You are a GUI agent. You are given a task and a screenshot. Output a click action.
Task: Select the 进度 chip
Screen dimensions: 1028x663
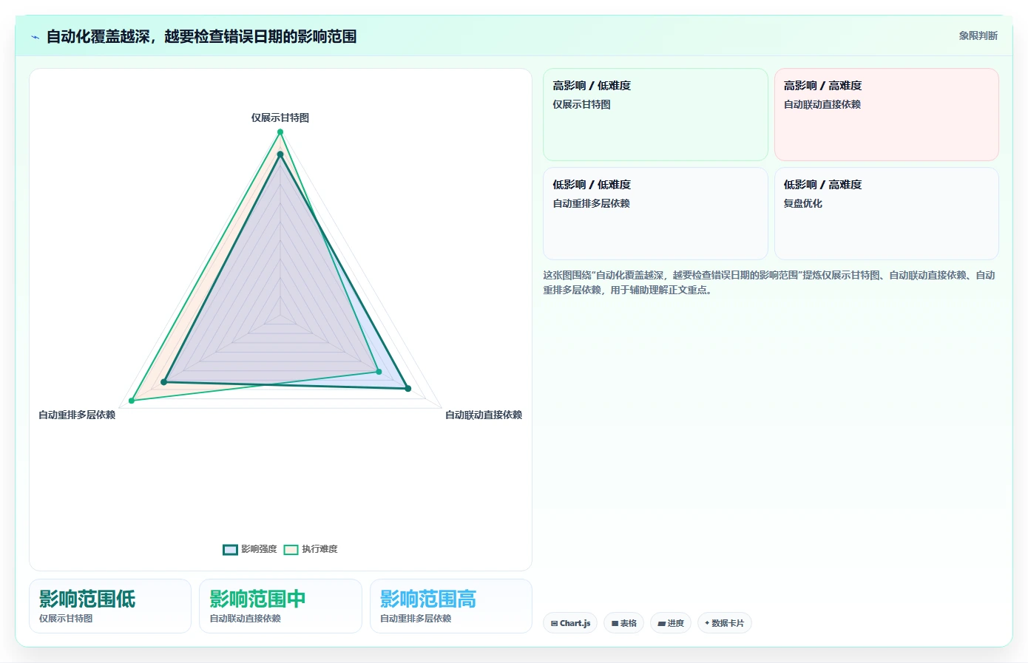[672, 623]
